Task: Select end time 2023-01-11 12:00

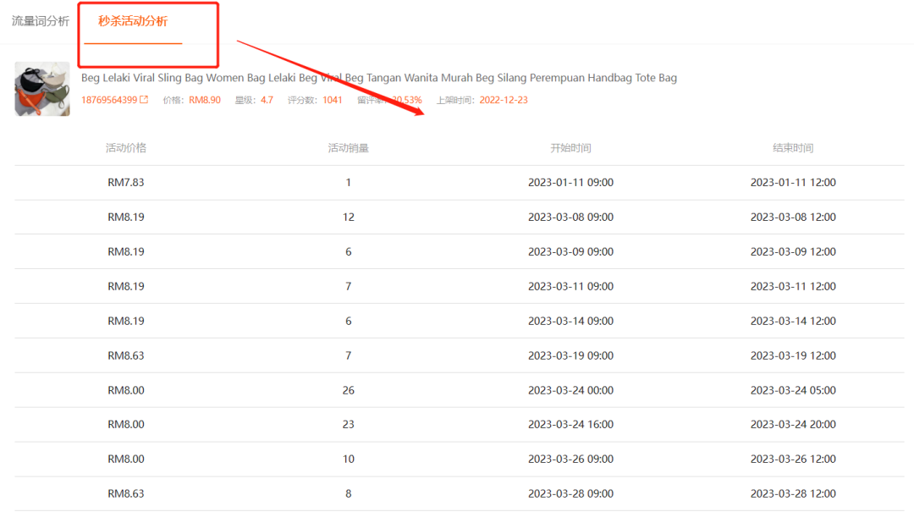Action: coord(793,183)
